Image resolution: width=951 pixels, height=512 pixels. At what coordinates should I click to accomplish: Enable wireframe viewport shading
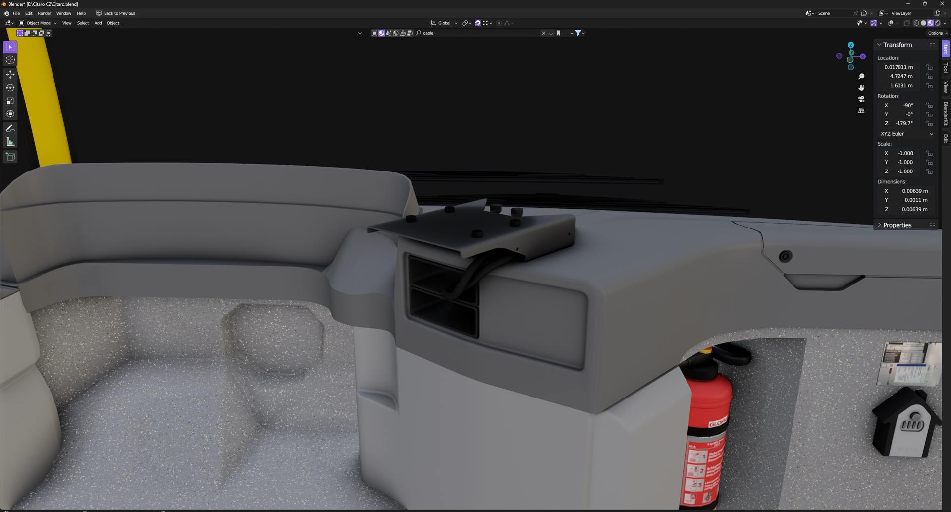tap(916, 23)
